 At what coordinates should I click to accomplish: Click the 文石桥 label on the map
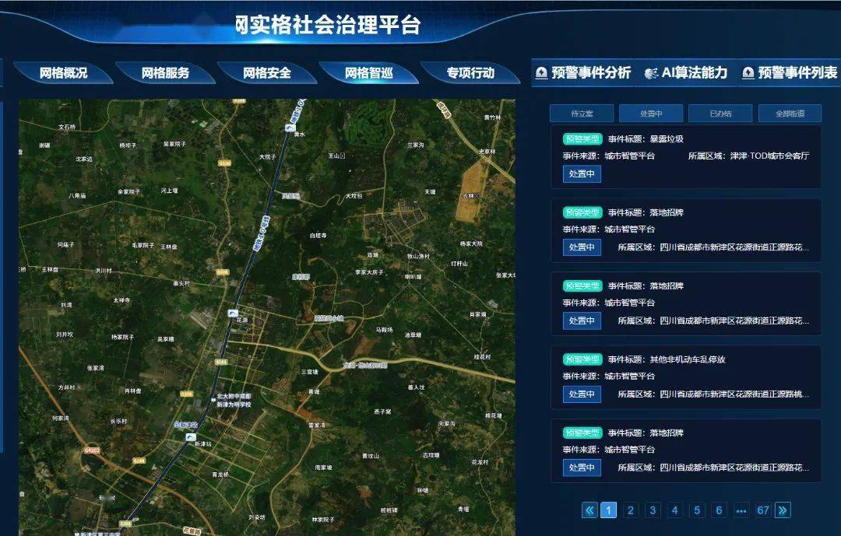point(66,127)
